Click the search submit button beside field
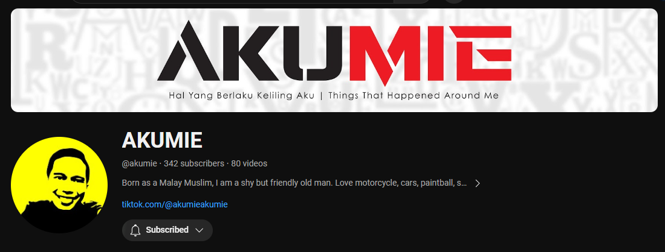Image resolution: width=665 pixels, height=252 pixels. 412,1
